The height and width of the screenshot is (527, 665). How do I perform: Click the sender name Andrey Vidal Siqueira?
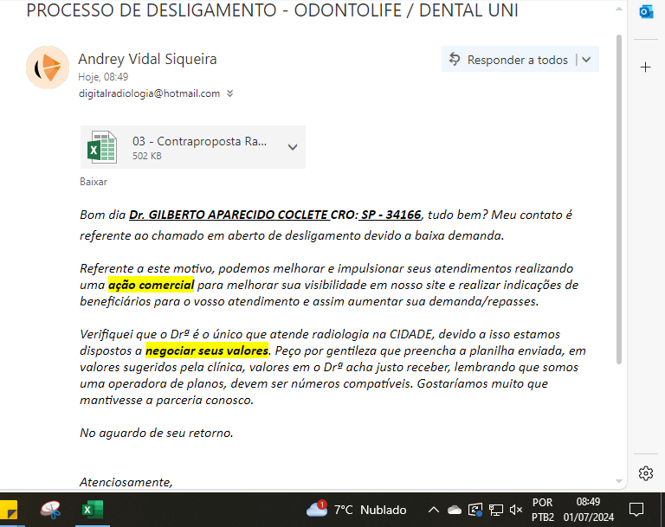point(147,59)
